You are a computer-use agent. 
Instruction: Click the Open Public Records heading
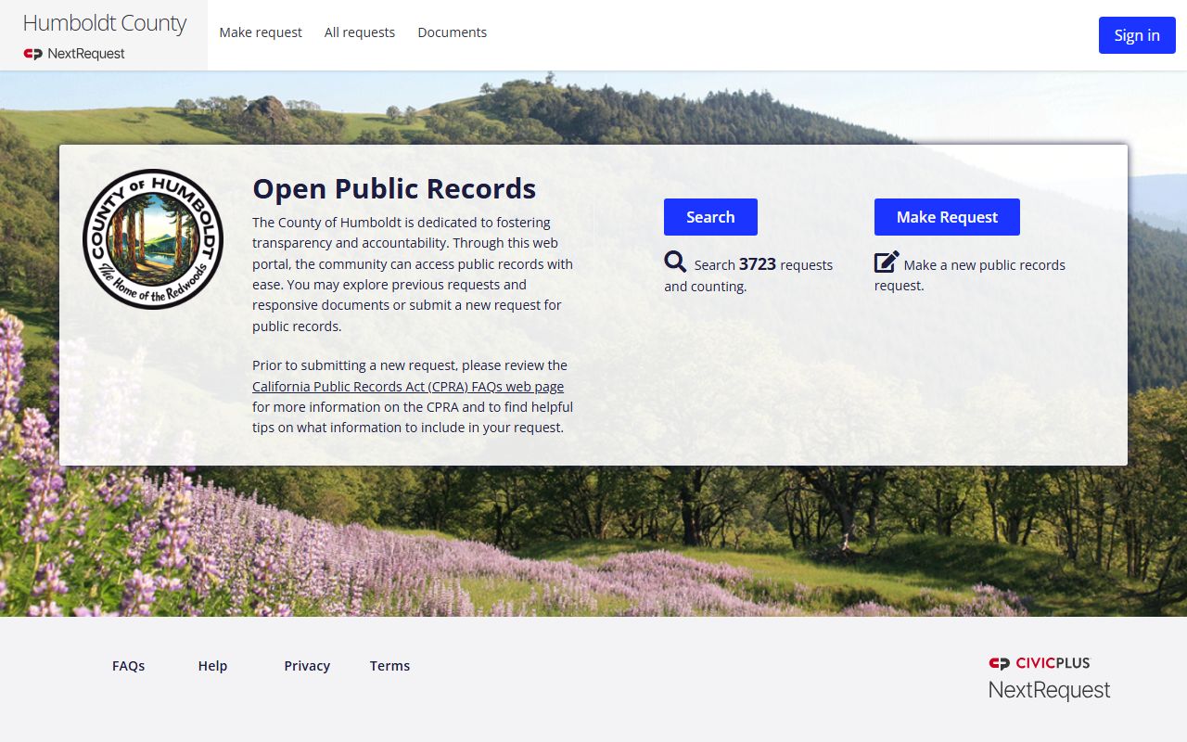pyautogui.click(x=394, y=188)
